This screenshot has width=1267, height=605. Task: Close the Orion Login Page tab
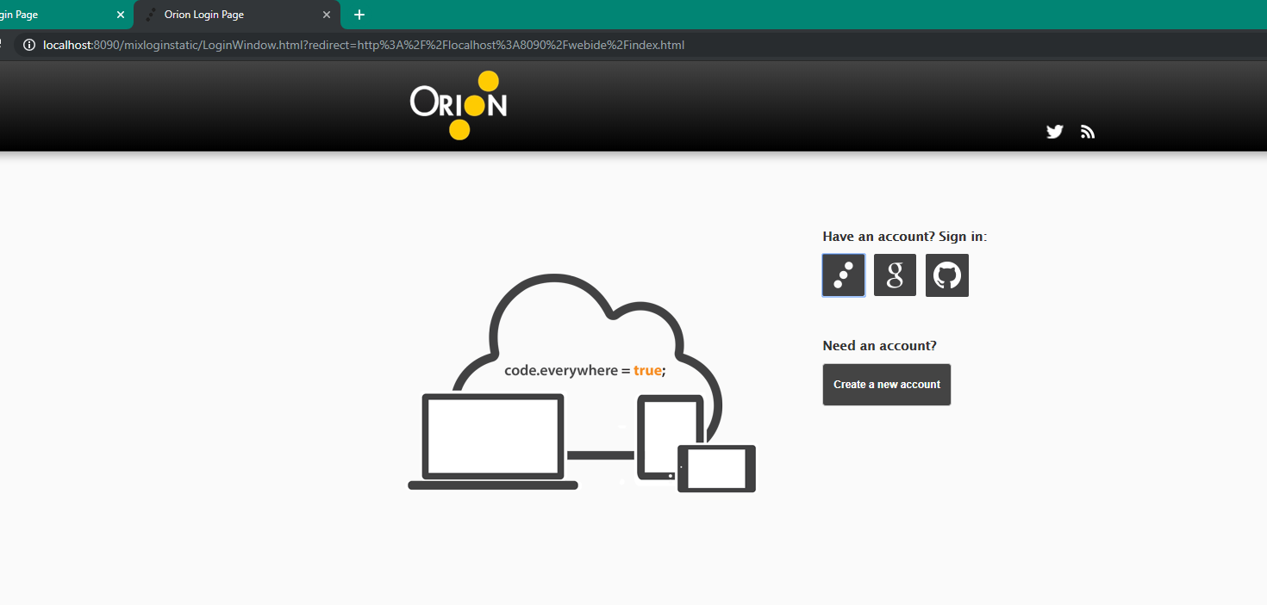pos(327,15)
